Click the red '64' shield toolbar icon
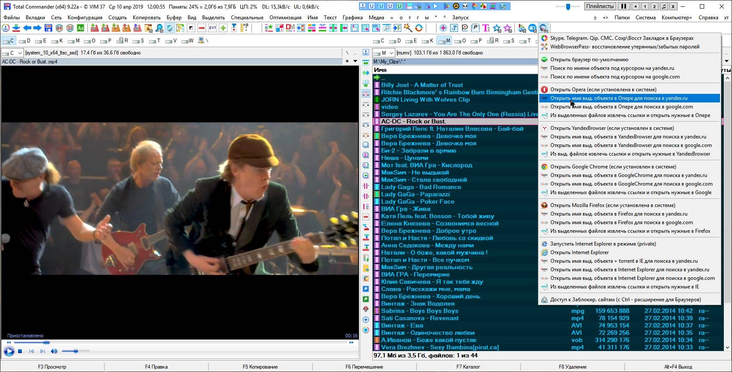This screenshot has height=372, width=732. tap(59, 28)
